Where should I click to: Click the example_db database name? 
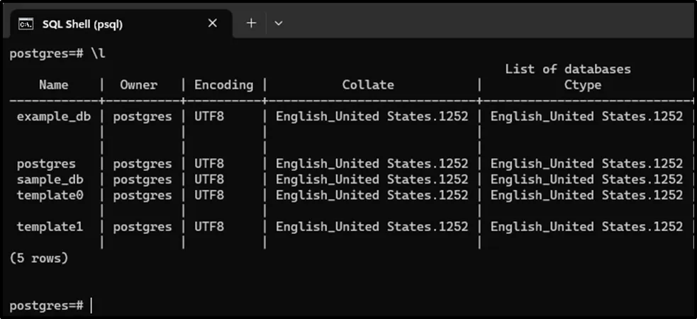[54, 116]
